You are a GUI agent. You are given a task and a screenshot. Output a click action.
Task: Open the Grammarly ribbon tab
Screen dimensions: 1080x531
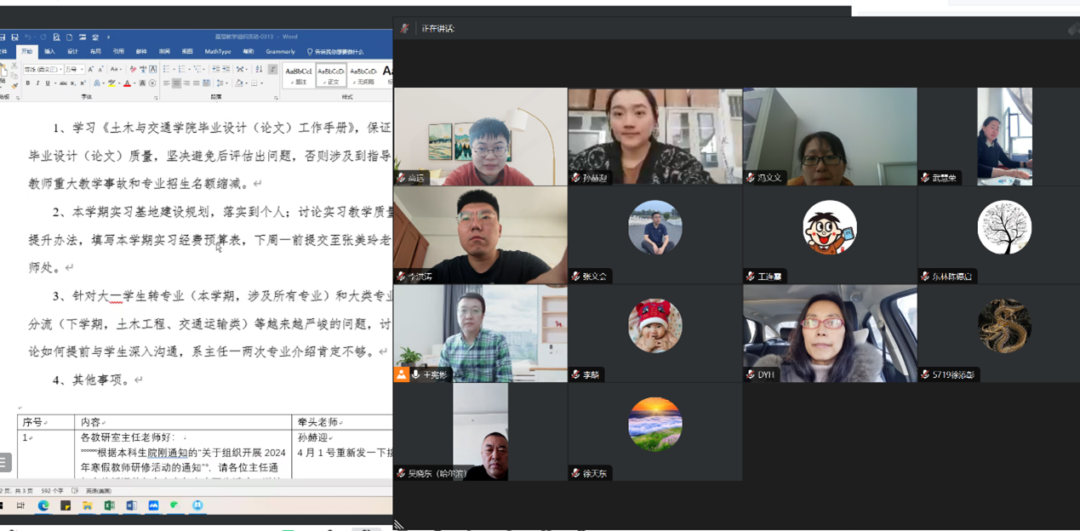280,52
